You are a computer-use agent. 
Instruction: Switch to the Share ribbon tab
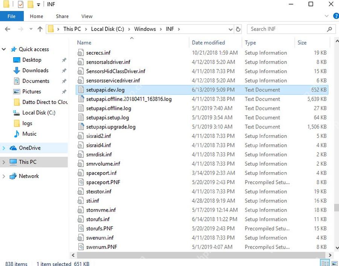point(62,16)
